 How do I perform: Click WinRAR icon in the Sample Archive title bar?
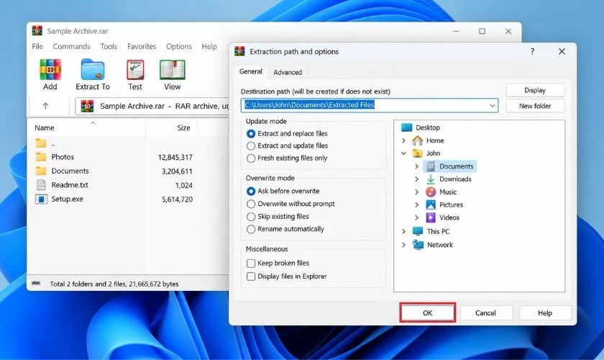tap(37, 30)
